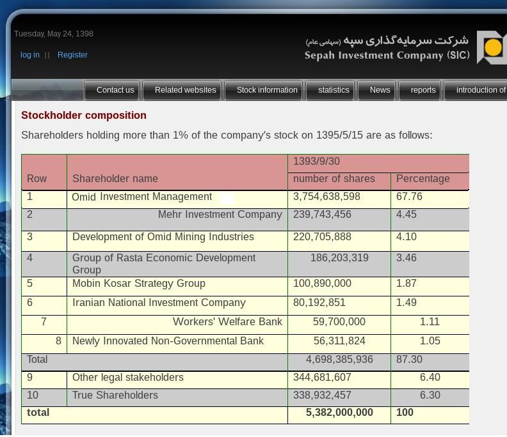Click the shareholders holding more than 1% sentence
The width and height of the screenshot is (507, 437).
coord(227,135)
